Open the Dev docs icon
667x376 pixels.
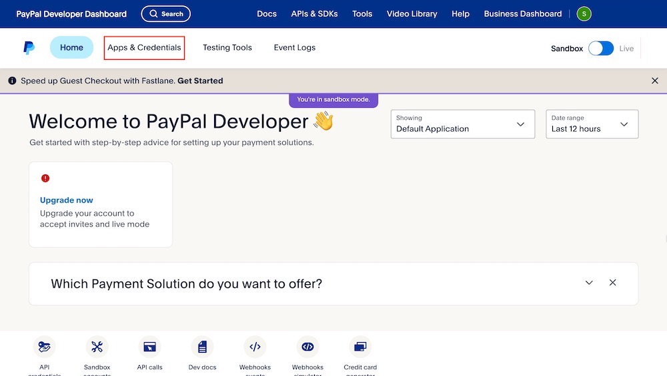click(202, 347)
